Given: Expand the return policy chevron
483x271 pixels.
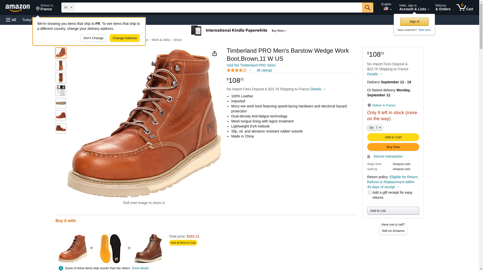Looking at the screenshot, I should [398, 187].
